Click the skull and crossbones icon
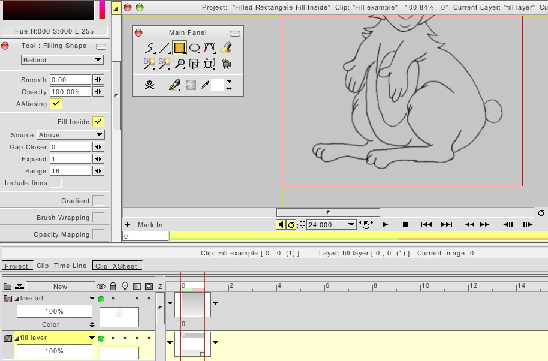 pyautogui.click(x=149, y=85)
